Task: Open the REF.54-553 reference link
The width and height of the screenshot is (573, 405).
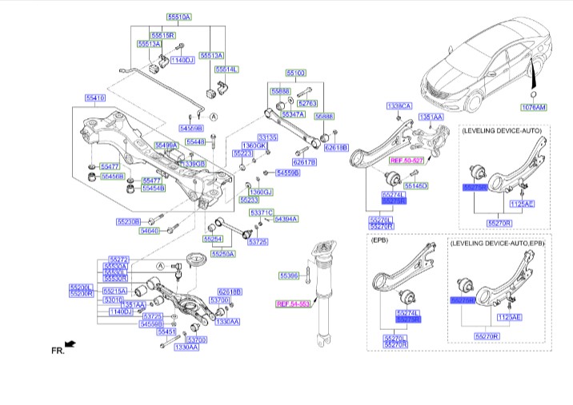Action: click(293, 304)
